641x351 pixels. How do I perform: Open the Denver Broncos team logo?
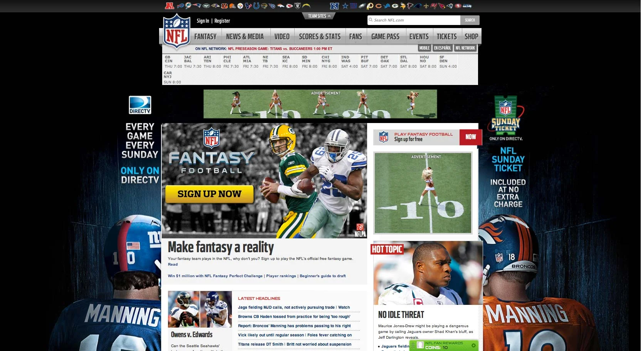click(x=281, y=6)
